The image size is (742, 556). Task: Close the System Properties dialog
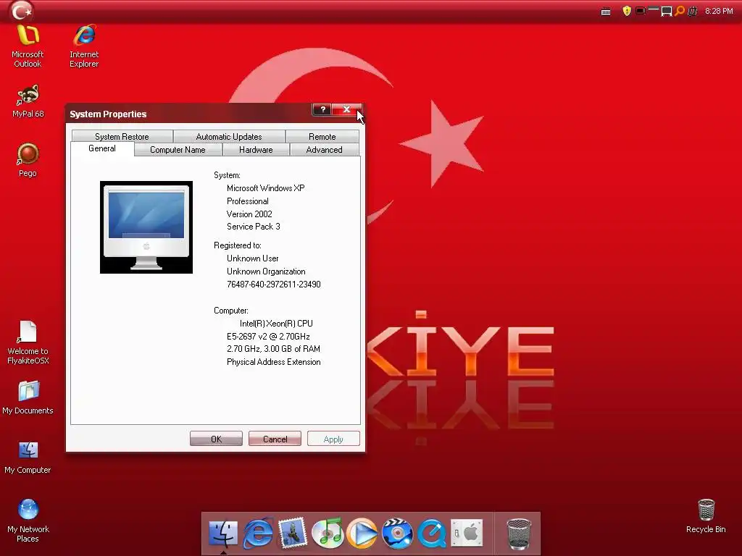coord(347,110)
